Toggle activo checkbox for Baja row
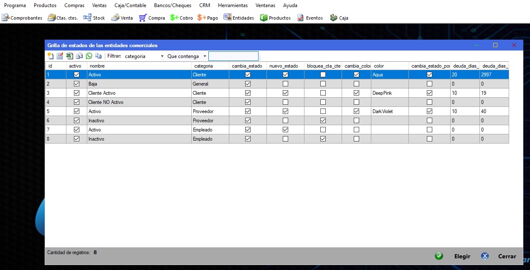The width and height of the screenshot is (530, 270). pos(76,84)
